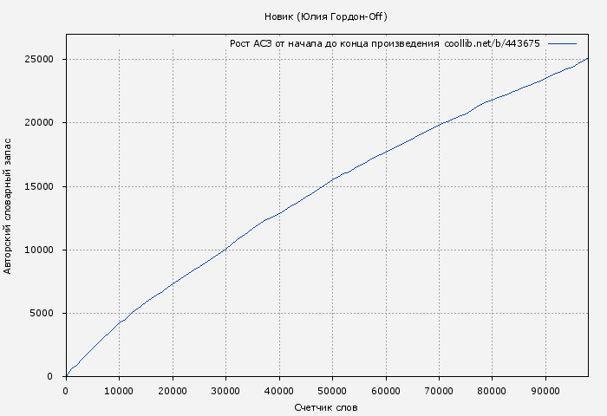Viewport: 607px width, 416px height.
Task: Click the x-axis tick label 90000
Action: [x=545, y=391]
